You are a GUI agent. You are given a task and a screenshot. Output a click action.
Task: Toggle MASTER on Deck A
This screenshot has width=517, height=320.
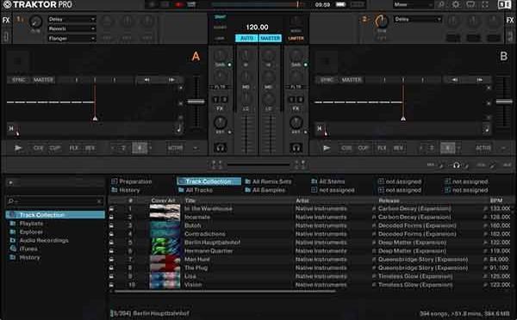click(43, 80)
